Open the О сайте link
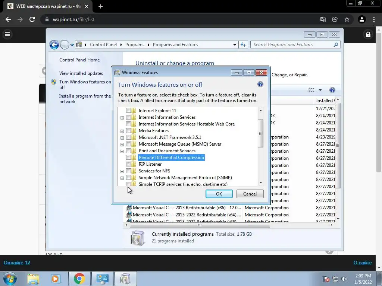Image resolution: width=382 pixels, height=286 pixels. pyautogui.click(x=363, y=263)
